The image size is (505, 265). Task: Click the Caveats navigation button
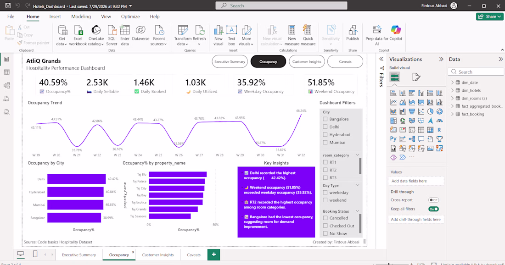[345, 61]
